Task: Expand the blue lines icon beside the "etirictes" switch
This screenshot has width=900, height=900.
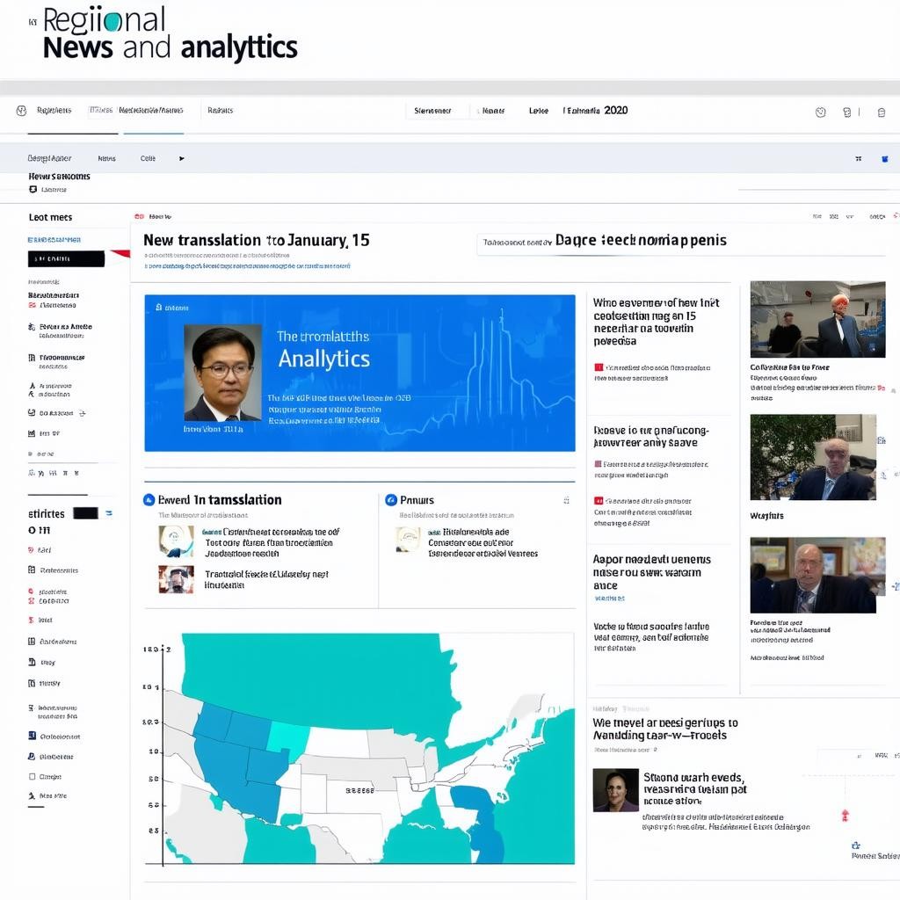Action: click(x=109, y=513)
